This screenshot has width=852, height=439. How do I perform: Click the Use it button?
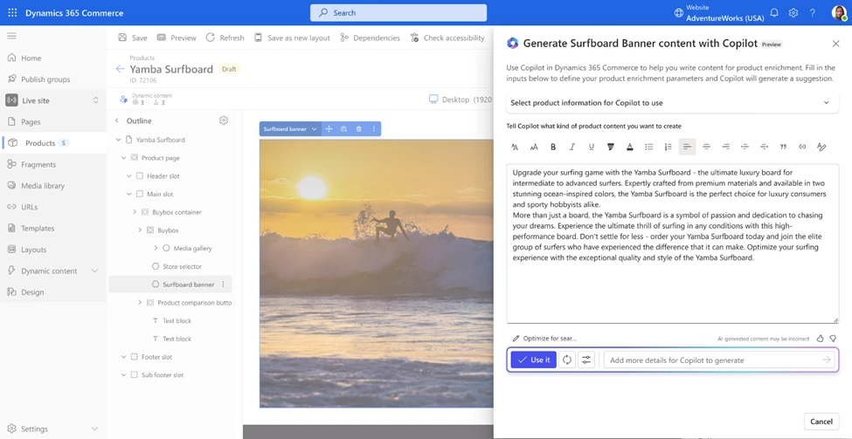(x=533, y=360)
